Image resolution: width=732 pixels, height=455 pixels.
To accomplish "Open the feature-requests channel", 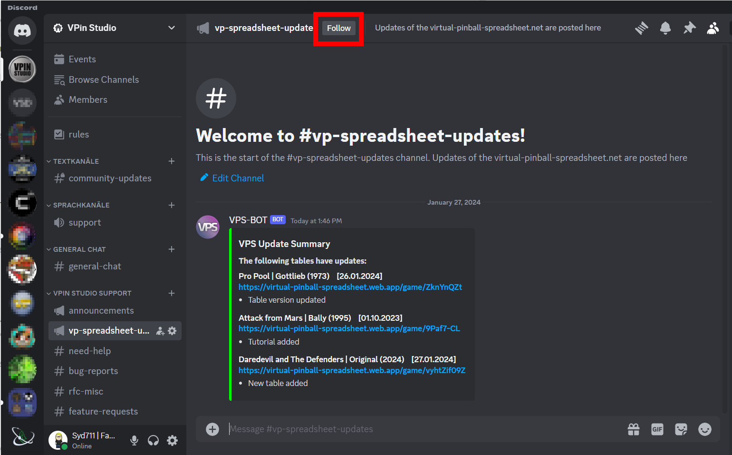I will [115, 411].
